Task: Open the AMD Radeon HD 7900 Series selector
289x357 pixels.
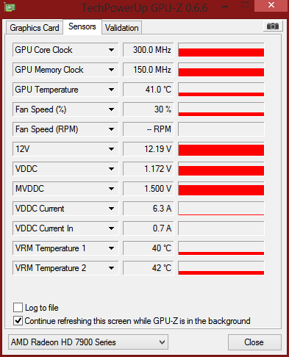Action: [x=88, y=342]
